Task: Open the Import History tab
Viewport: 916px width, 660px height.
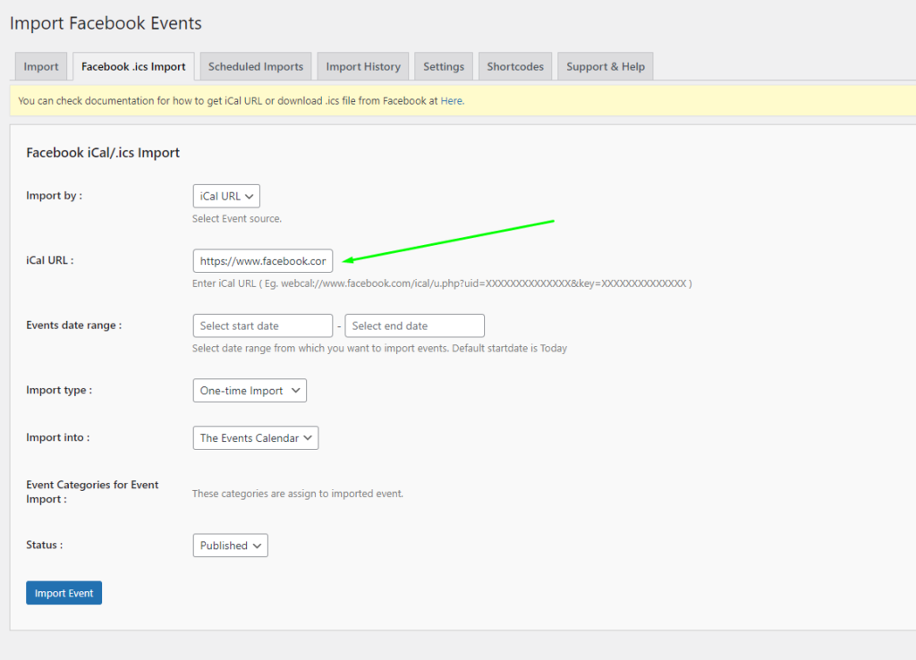Action: coord(362,65)
